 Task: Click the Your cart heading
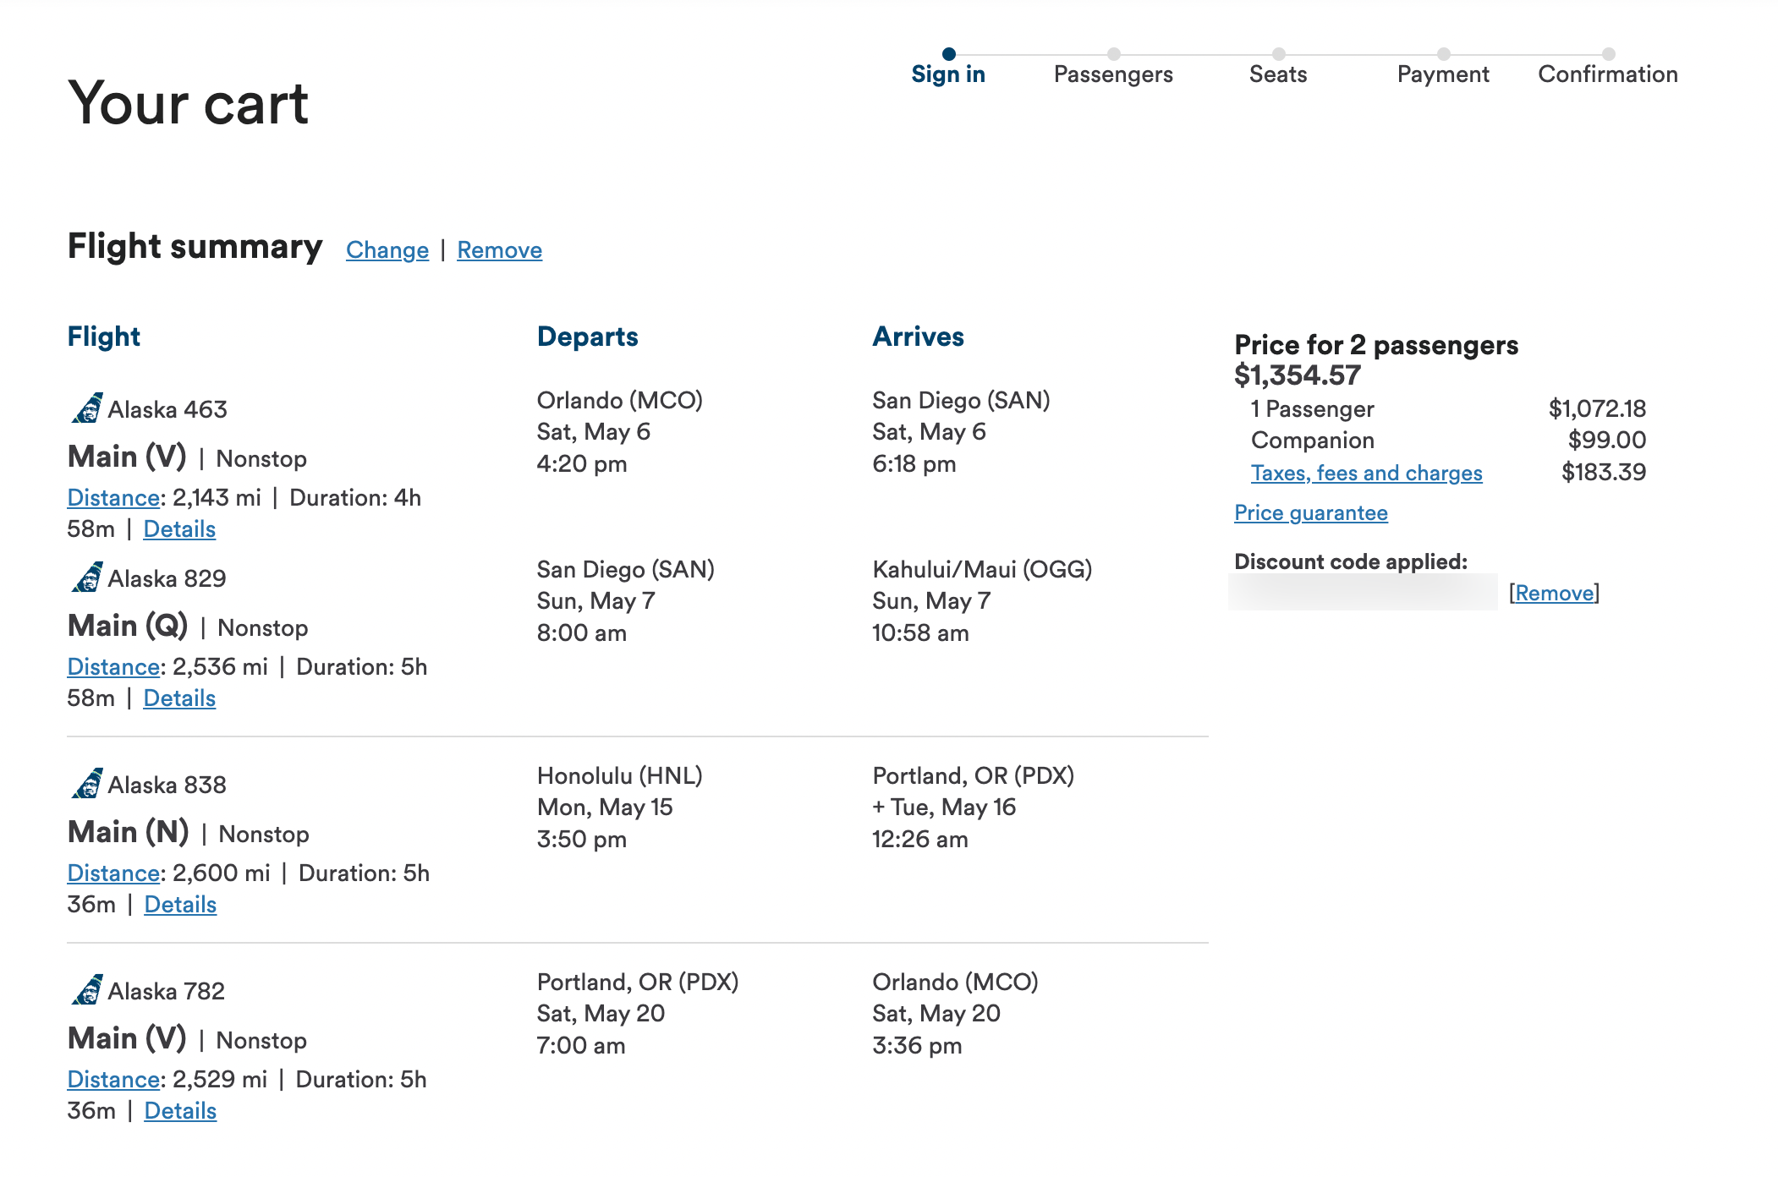(x=188, y=104)
